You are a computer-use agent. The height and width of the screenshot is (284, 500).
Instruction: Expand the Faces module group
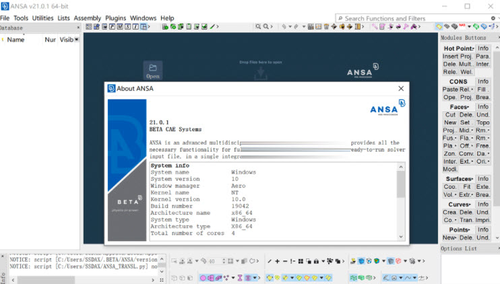459,107
